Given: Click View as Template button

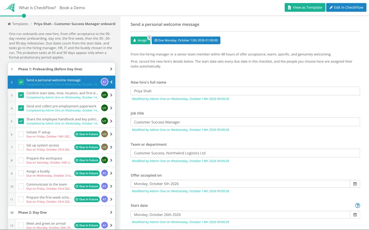Looking at the screenshot, I should [x=305, y=7].
